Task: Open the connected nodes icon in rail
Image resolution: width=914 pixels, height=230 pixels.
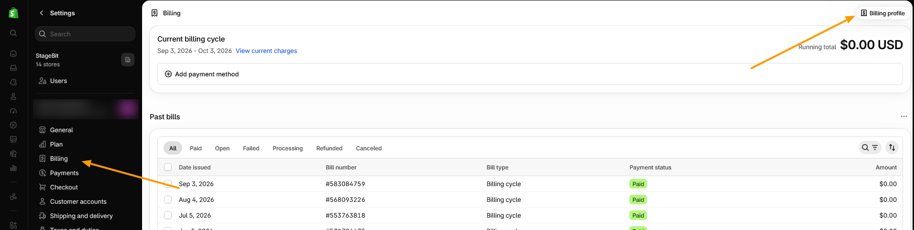Action: point(13,197)
